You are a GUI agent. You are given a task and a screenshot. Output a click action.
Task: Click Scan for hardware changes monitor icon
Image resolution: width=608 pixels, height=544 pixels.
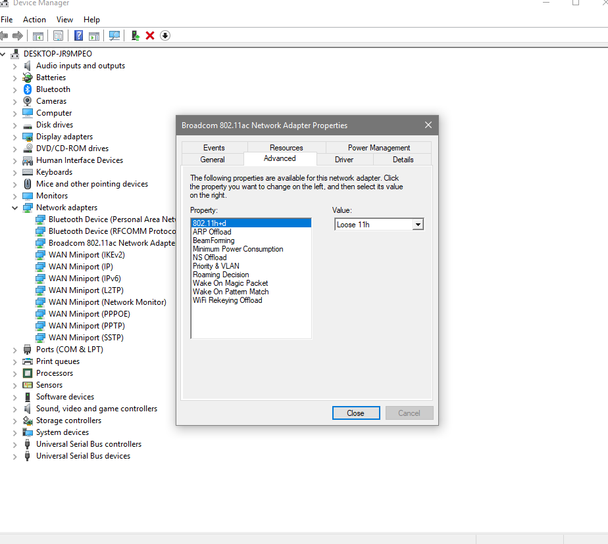(x=114, y=35)
